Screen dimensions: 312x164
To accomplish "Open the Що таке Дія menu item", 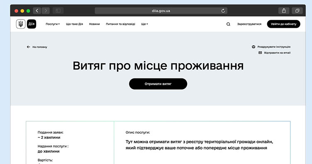I will tap(74, 24).
